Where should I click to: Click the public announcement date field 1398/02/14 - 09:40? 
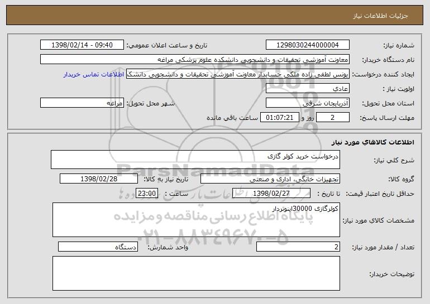coord(82,45)
